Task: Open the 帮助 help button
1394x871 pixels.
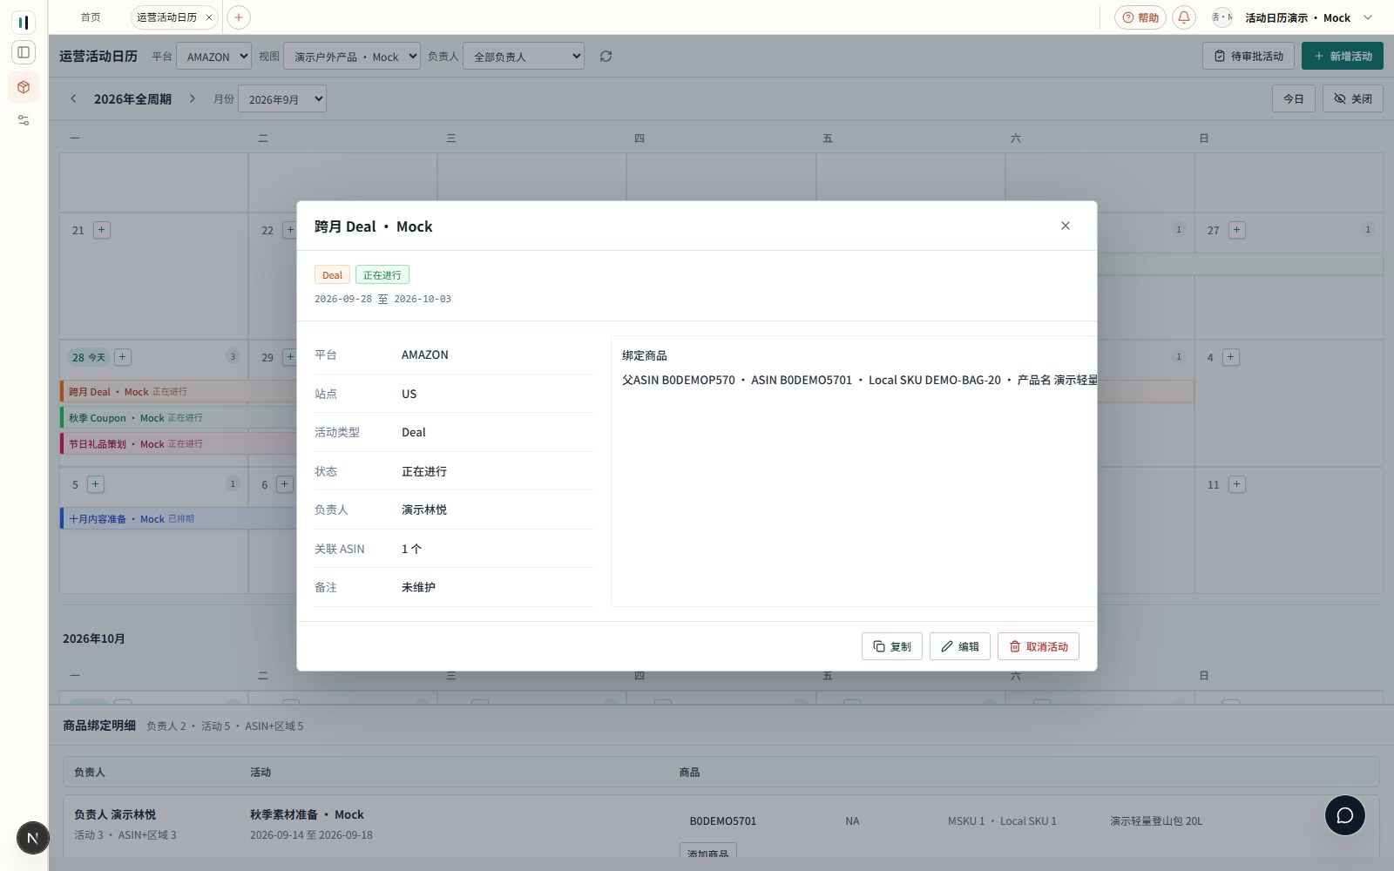Action: click(x=1140, y=17)
